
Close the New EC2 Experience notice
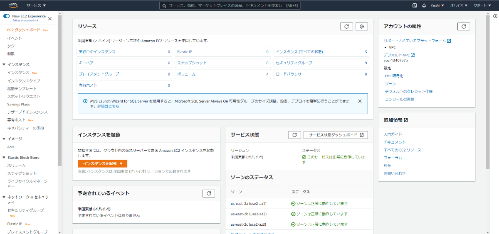coord(50,19)
